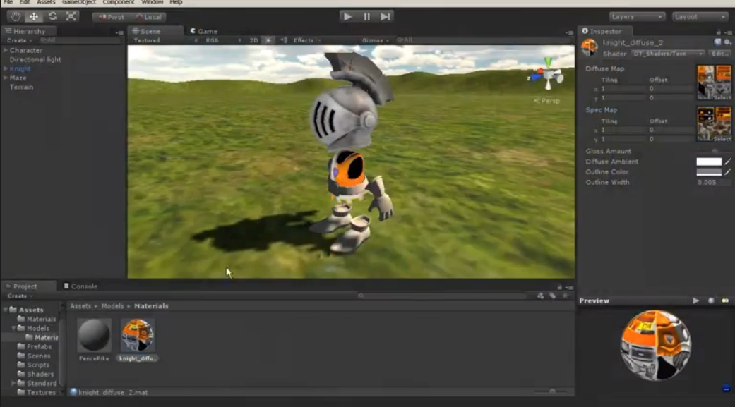
Task: Toggle Pivot/Center handle position
Action: [x=111, y=17]
